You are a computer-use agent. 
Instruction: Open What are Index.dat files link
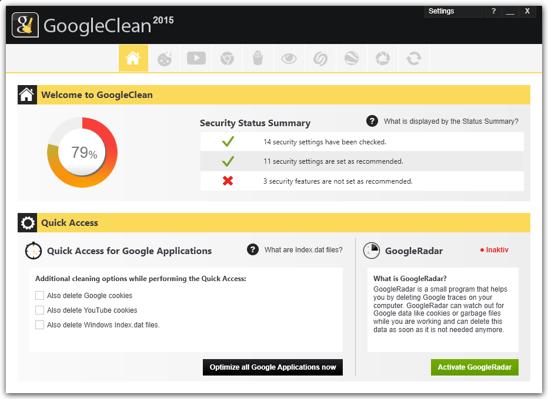(303, 250)
